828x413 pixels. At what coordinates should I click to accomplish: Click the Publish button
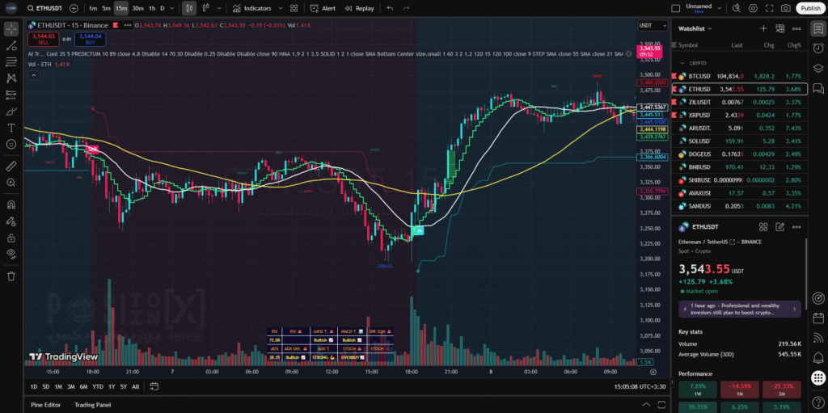coord(810,8)
